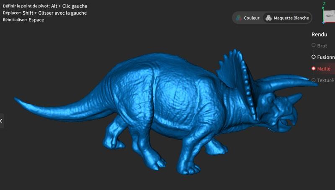335x190 pixels.
Task: Pick the Texturé render option
Action: click(x=323, y=80)
